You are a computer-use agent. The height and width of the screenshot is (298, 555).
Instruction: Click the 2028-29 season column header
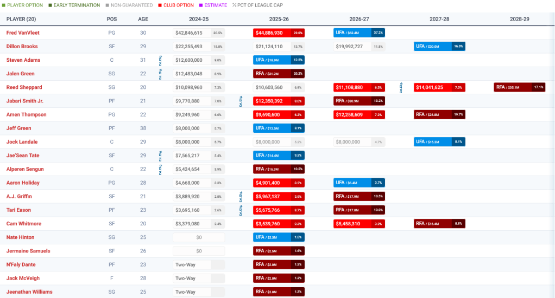(x=519, y=19)
